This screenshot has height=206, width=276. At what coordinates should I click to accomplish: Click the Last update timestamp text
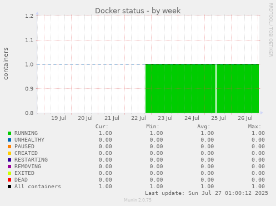pyautogui.click(x=207, y=193)
